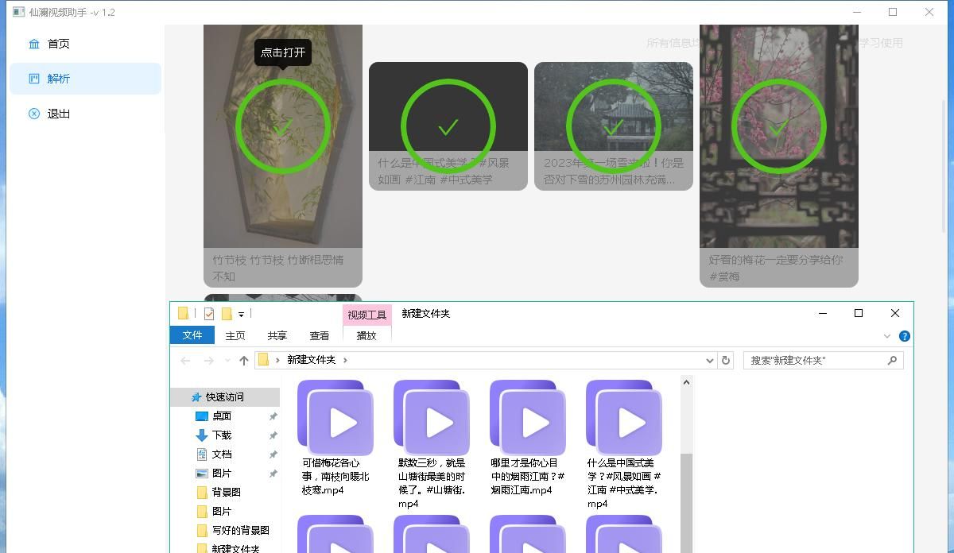Click Explorer Back arrow button
This screenshot has height=553, width=954.
[x=185, y=360]
